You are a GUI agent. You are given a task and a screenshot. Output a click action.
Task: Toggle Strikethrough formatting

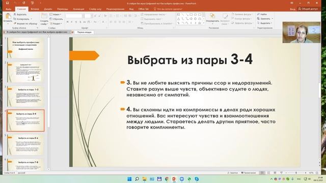[85, 22]
